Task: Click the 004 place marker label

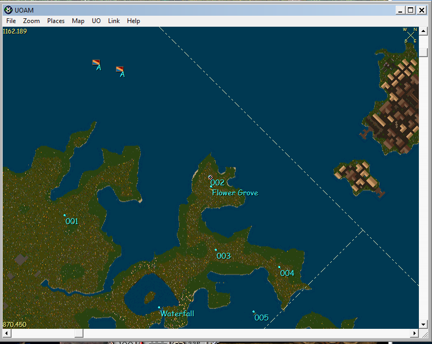Action: (x=287, y=273)
